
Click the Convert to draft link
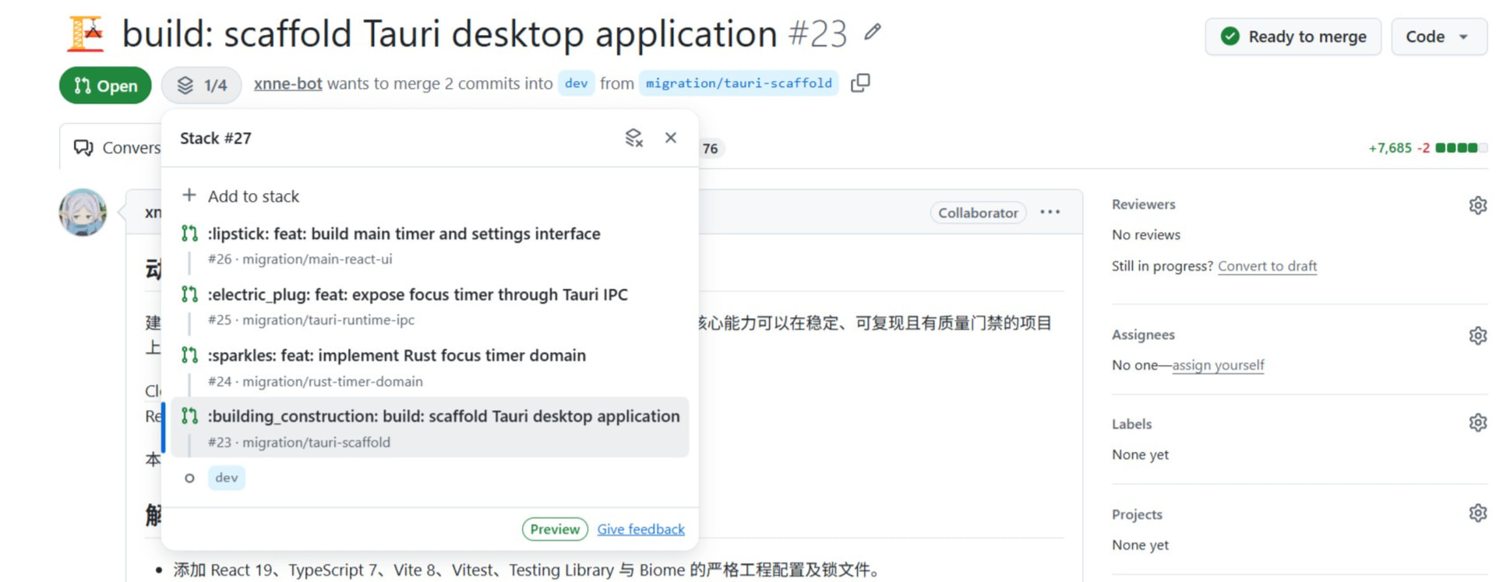(x=1267, y=266)
